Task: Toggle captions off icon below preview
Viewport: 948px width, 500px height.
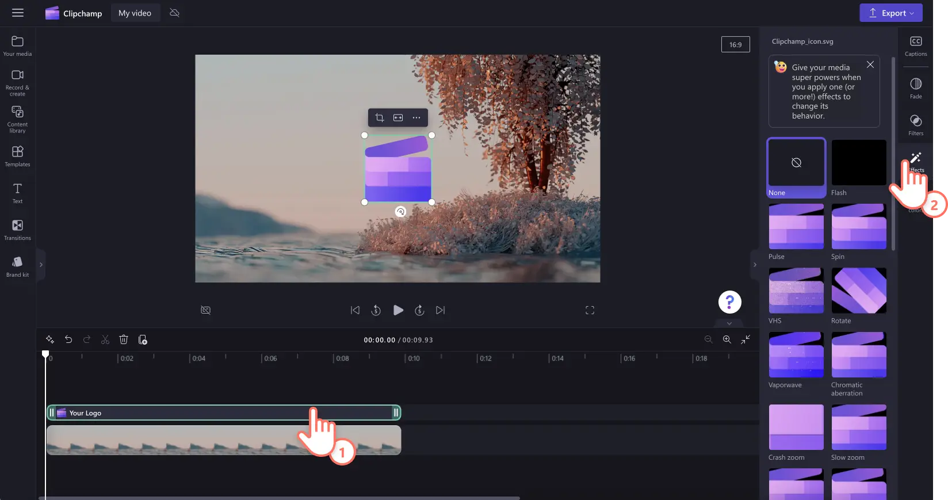Action: click(205, 310)
